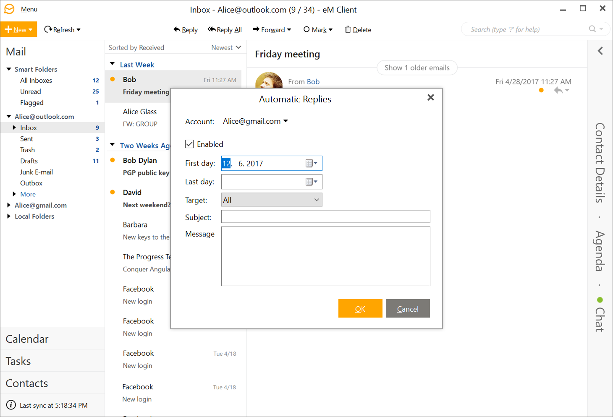Switch to Calendar section

(52, 339)
